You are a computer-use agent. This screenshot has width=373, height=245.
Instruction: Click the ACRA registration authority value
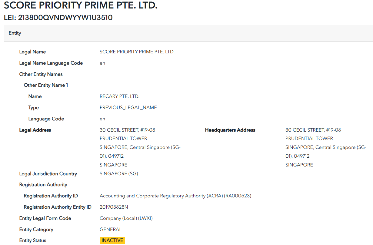tap(175, 196)
